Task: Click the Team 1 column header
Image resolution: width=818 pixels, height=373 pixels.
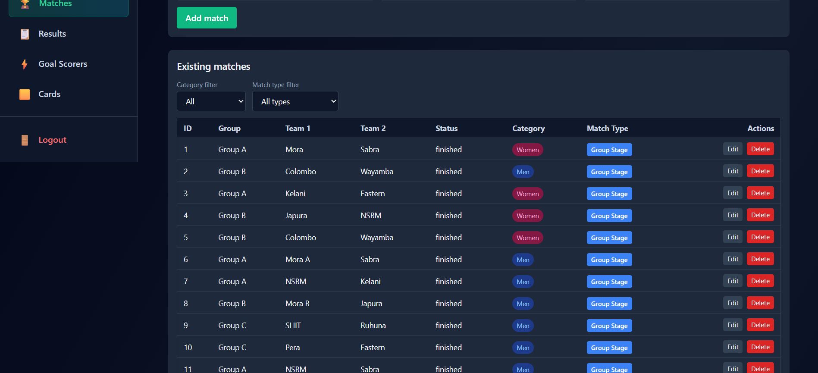Action: 298,128
